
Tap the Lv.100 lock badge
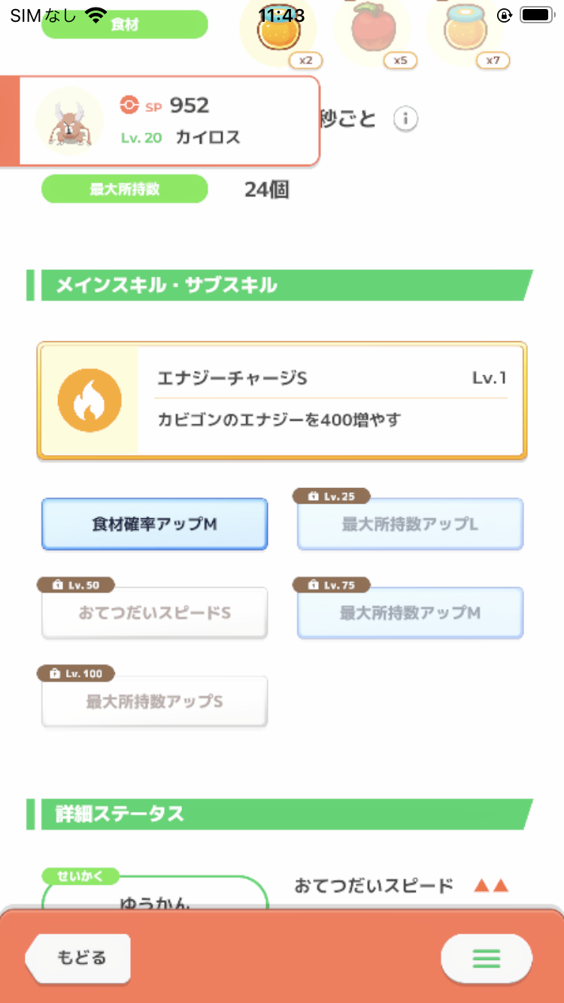tap(77, 674)
